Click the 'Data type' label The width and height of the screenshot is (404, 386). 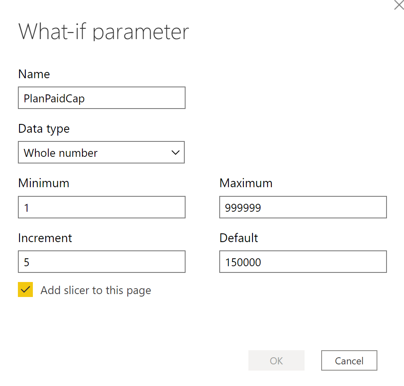click(44, 129)
